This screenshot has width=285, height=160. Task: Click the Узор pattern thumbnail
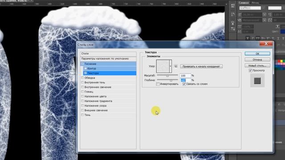[163, 66]
